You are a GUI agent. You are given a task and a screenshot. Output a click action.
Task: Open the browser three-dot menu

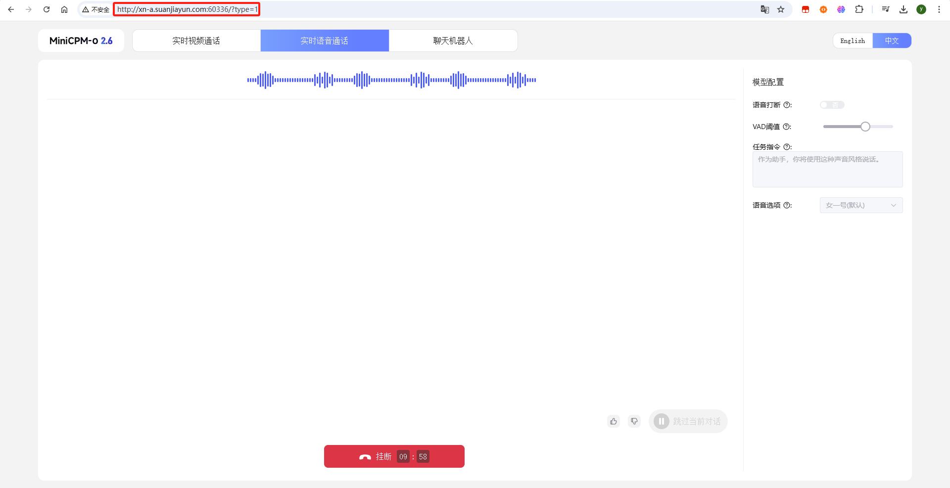939,9
